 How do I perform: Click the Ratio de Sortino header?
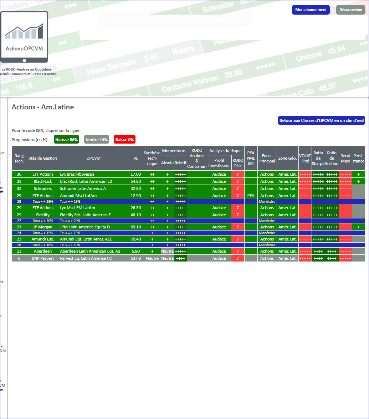332,158
